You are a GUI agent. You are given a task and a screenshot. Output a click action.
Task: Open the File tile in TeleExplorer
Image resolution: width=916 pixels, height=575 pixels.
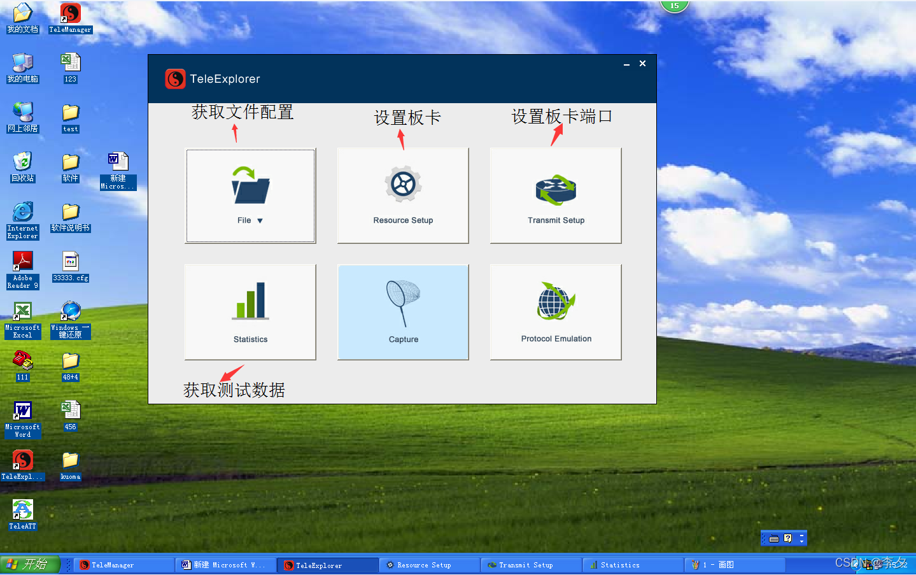pos(250,195)
